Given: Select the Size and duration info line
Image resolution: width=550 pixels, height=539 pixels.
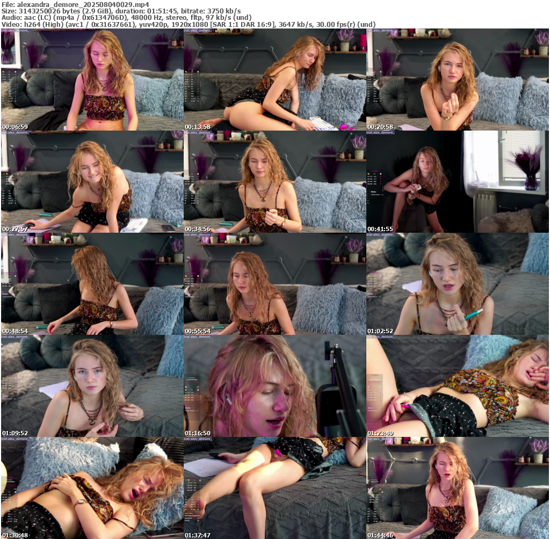Looking at the screenshot, I should tap(121, 11).
